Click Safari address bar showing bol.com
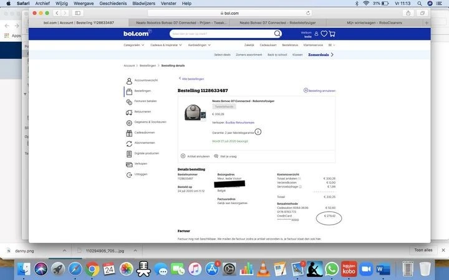 pos(229,13)
